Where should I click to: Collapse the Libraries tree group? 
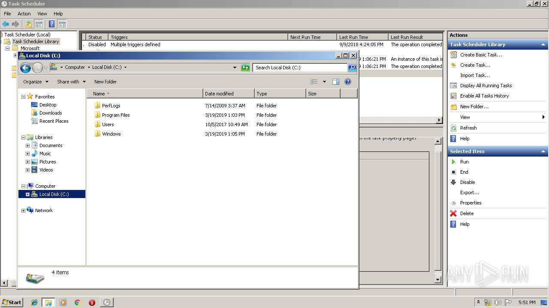pos(23,137)
